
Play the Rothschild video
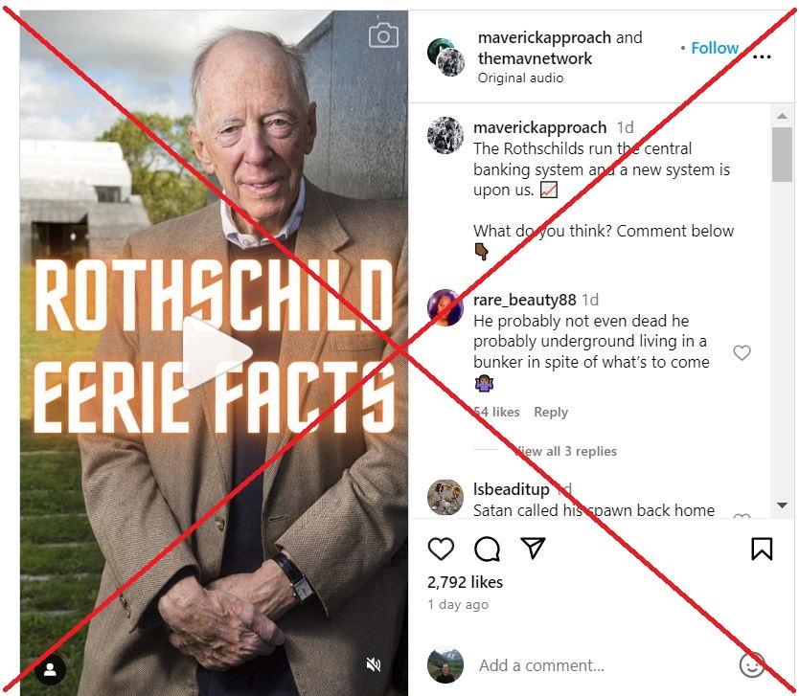click(217, 351)
